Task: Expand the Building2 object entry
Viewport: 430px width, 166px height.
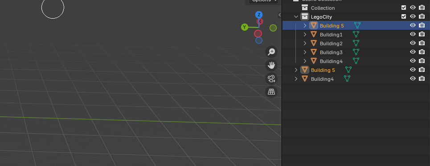Action: coord(305,43)
